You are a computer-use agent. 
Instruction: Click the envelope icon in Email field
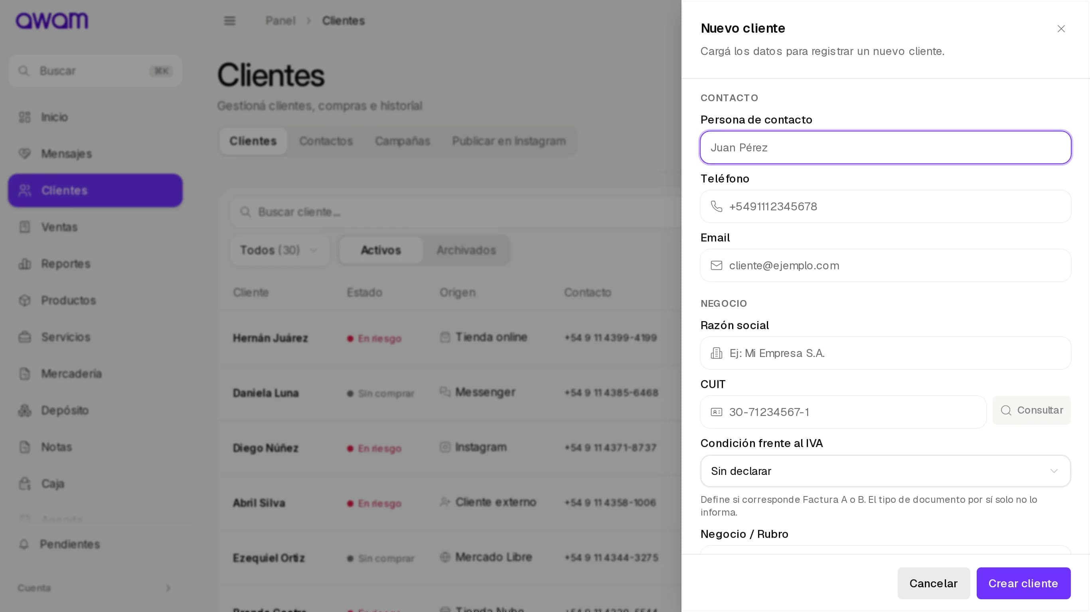click(717, 265)
